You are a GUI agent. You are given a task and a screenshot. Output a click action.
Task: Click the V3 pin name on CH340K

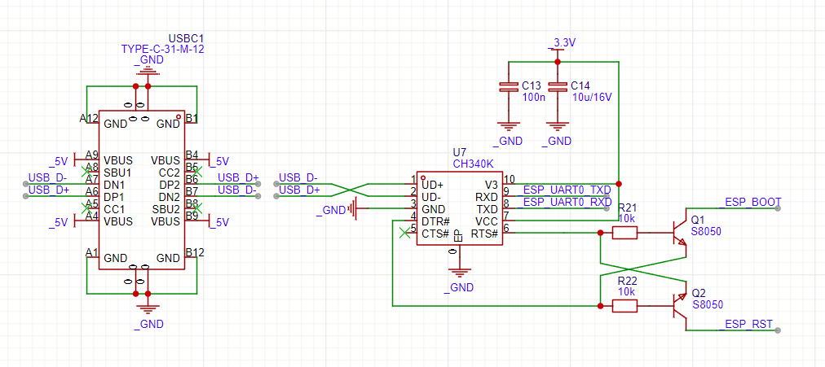point(492,185)
